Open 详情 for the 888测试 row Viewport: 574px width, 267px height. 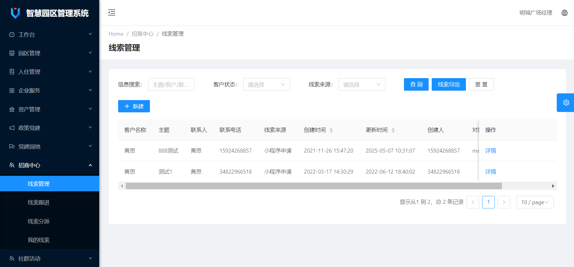click(490, 151)
